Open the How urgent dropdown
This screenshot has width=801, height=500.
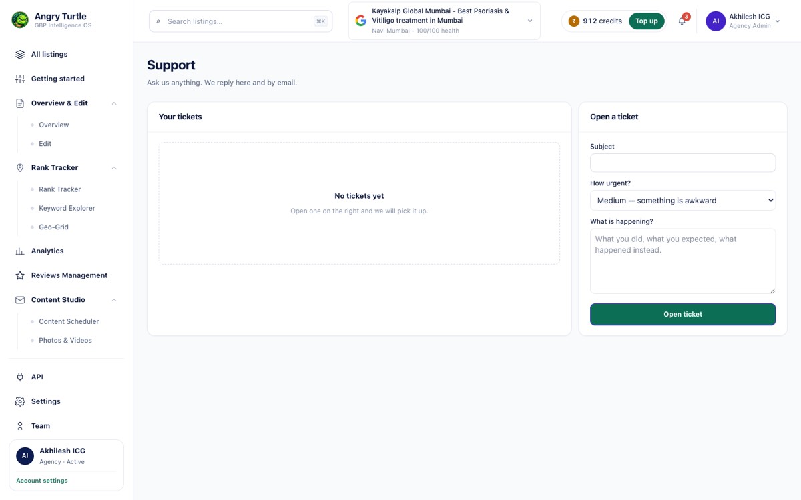[x=683, y=201]
